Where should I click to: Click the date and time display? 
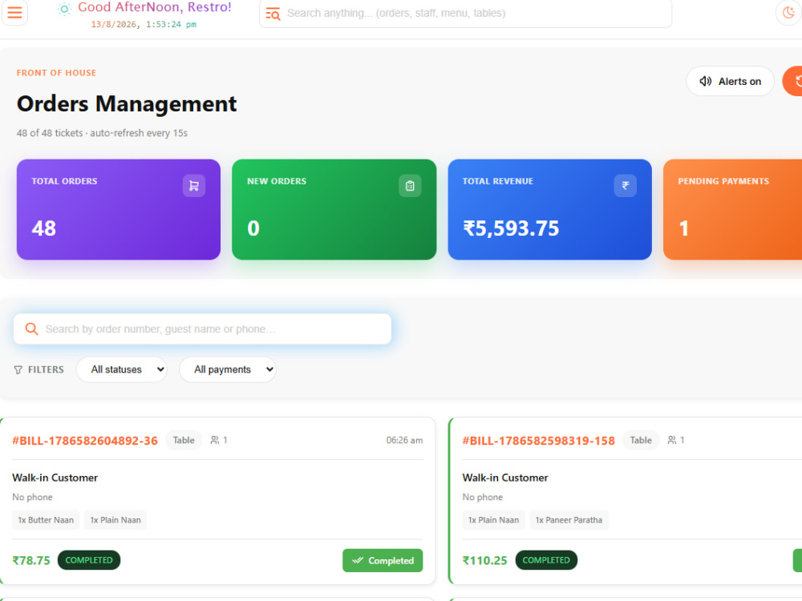(x=144, y=25)
